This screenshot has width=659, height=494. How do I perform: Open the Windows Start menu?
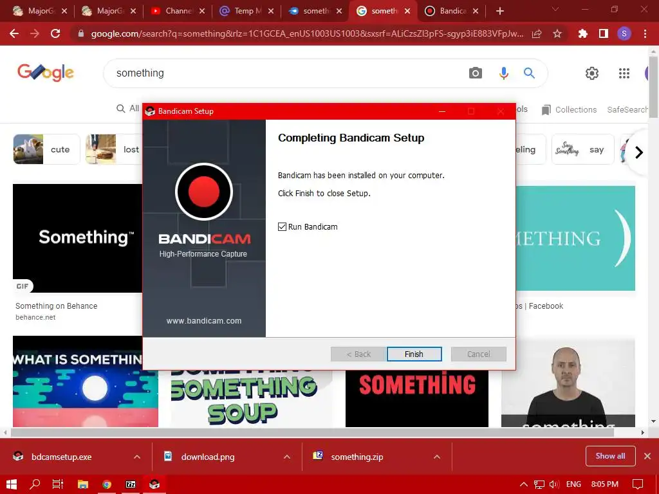(12, 484)
